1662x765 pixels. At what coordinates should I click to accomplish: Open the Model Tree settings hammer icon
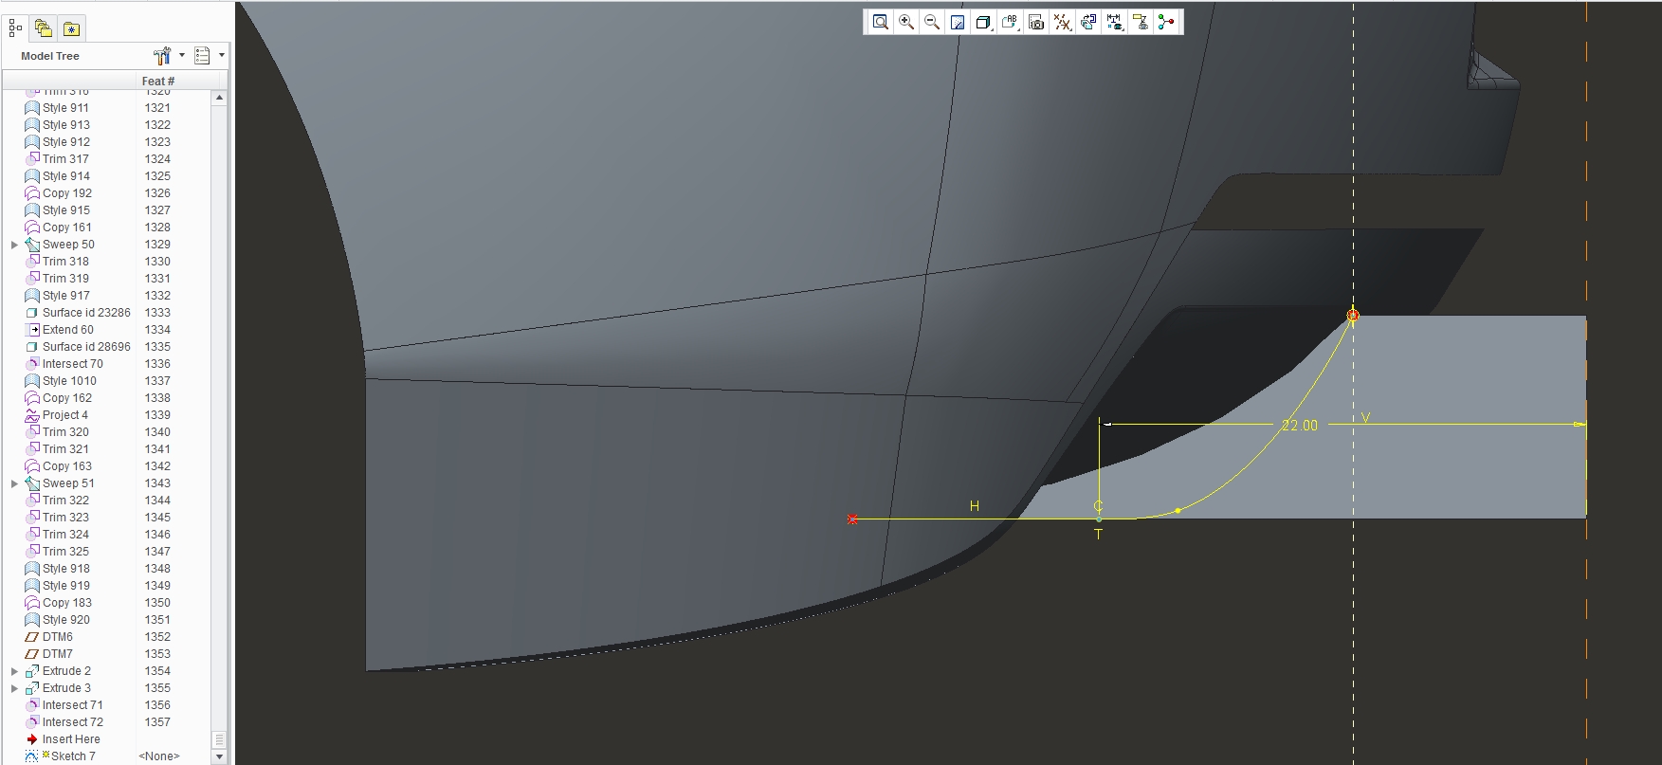162,56
